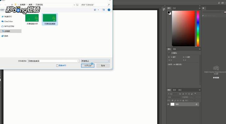Hide the 背景 layer with eye icon
The height and width of the screenshot is (124, 226).
pos(168,104)
